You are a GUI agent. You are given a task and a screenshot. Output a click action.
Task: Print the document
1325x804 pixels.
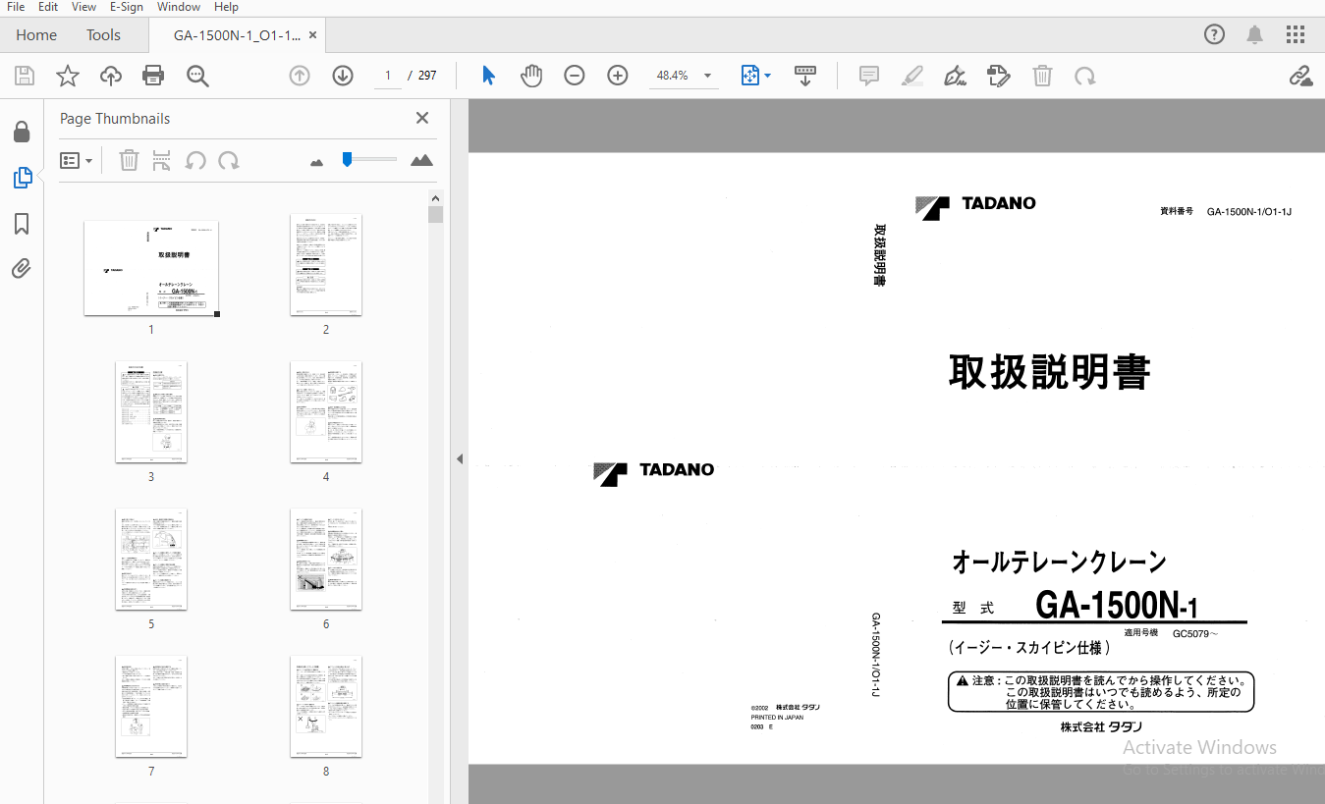coord(153,76)
